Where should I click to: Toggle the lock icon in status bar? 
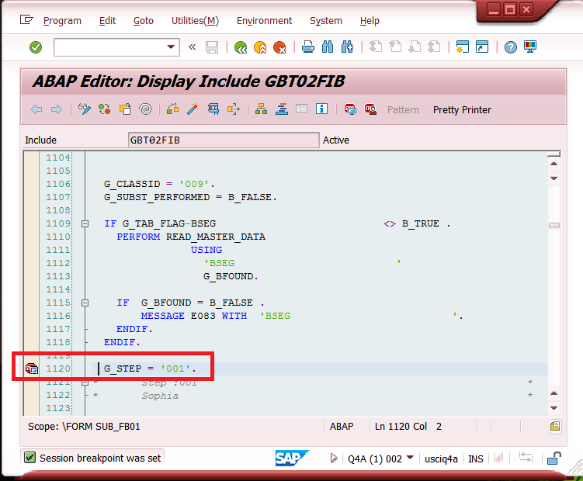(x=554, y=459)
